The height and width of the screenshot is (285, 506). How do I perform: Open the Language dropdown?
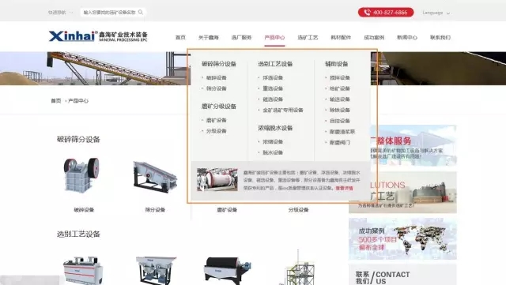(x=436, y=13)
